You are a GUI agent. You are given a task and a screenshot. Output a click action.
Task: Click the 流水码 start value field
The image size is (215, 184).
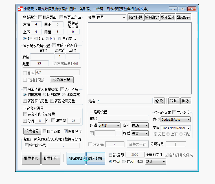coord(60,56)
